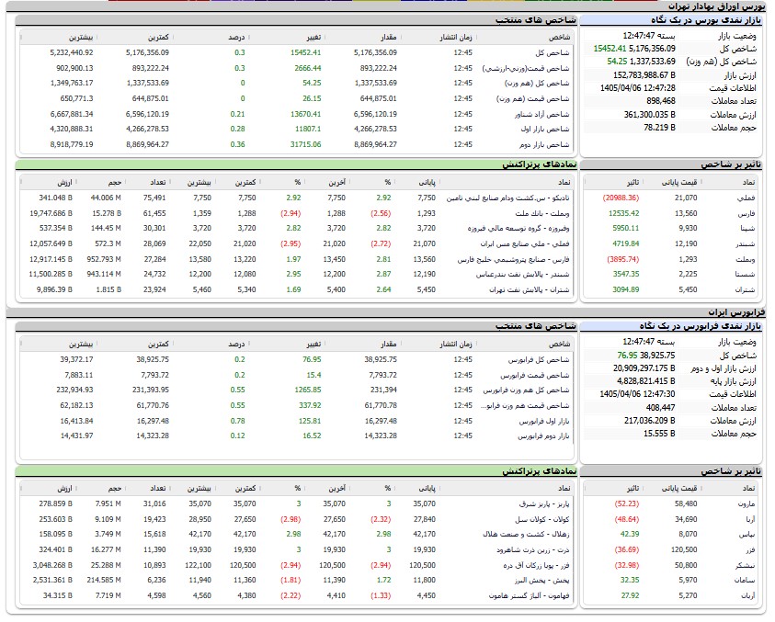Click impact value (20988.36) for فملی
775x622 pixels.
coord(621,198)
